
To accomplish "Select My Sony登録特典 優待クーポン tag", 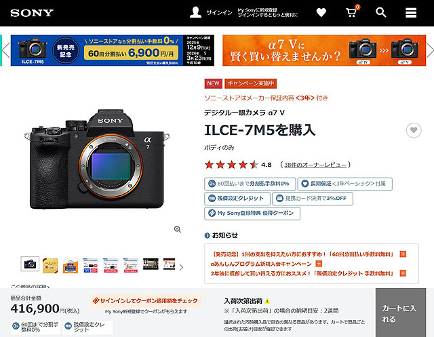I will pos(252,214).
